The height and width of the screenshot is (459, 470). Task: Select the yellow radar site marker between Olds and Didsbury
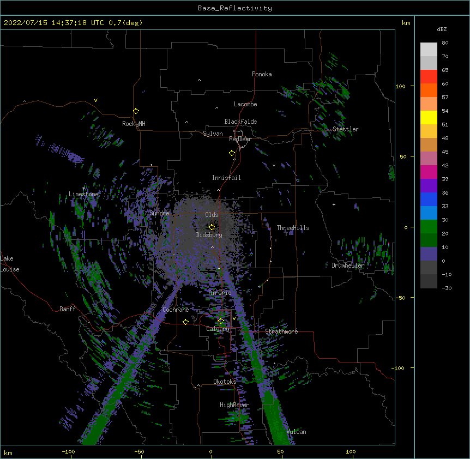tap(212, 227)
